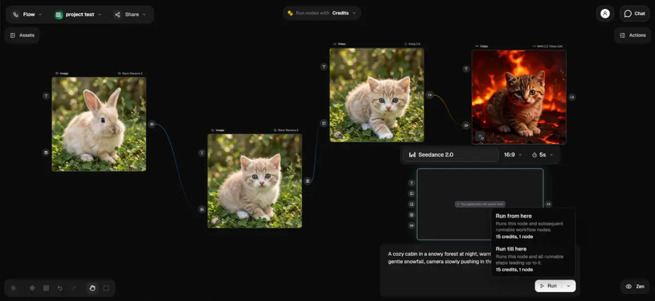
Task: Toggle Zen mode
Action: [635, 286]
